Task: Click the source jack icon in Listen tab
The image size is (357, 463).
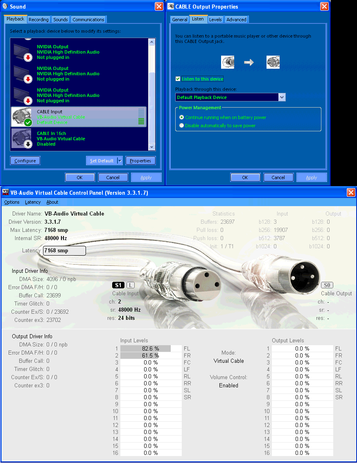Action: point(228,62)
